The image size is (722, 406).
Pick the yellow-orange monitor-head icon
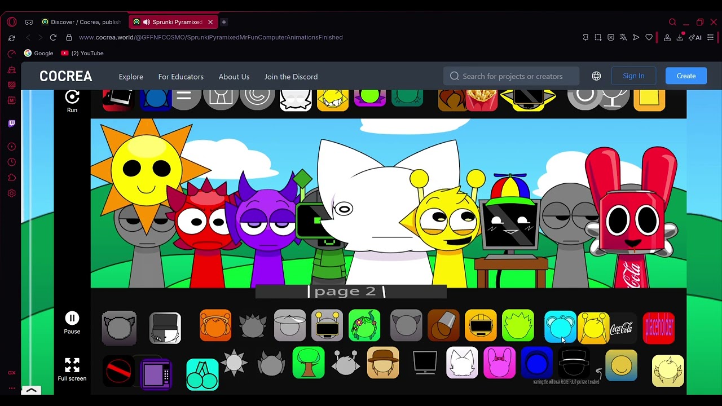481,325
